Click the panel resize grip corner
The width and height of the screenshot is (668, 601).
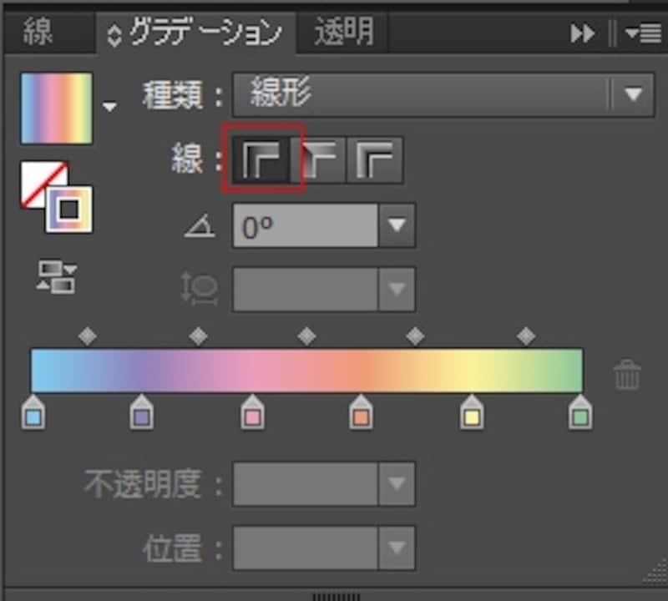pos(655,573)
